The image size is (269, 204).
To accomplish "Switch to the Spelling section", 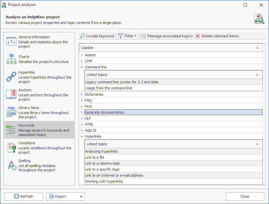I will [39, 165].
